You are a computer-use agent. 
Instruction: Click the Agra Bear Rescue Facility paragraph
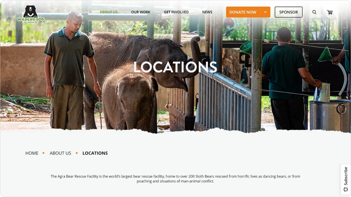[x=175, y=179]
